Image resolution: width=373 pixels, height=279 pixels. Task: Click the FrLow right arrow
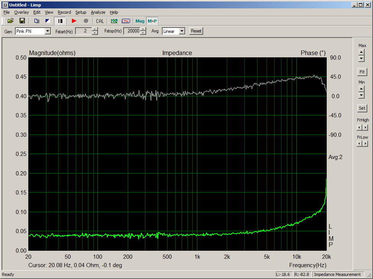(365, 144)
